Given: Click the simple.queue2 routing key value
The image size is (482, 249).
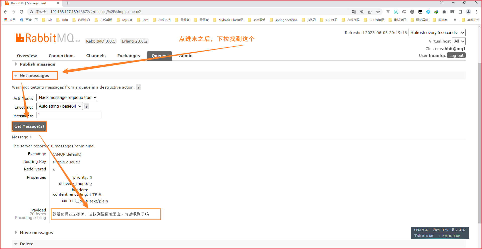Looking at the screenshot, I should 66,162.
